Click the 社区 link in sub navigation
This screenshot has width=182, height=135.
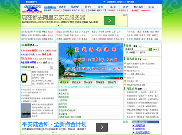(x=83, y=11)
